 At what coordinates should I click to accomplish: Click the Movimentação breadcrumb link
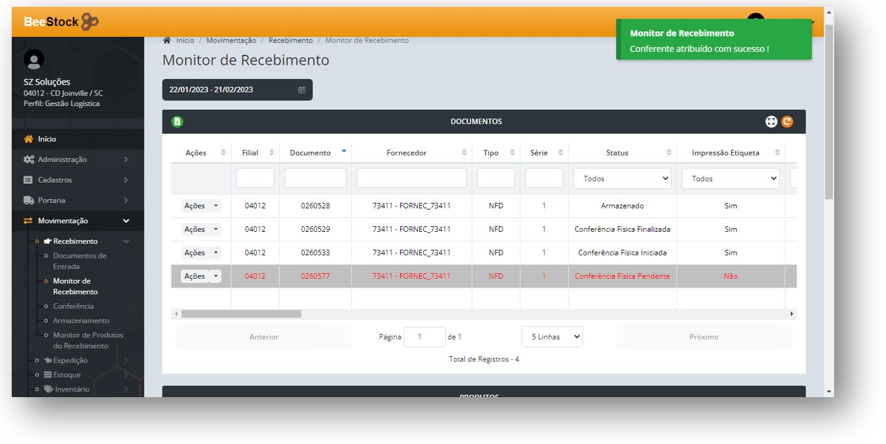[x=231, y=41]
